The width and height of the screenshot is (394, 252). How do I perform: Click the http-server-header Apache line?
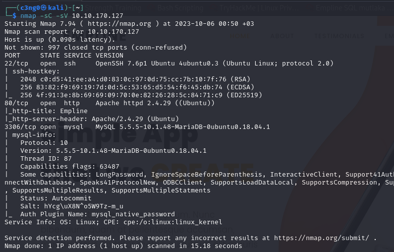92,119
